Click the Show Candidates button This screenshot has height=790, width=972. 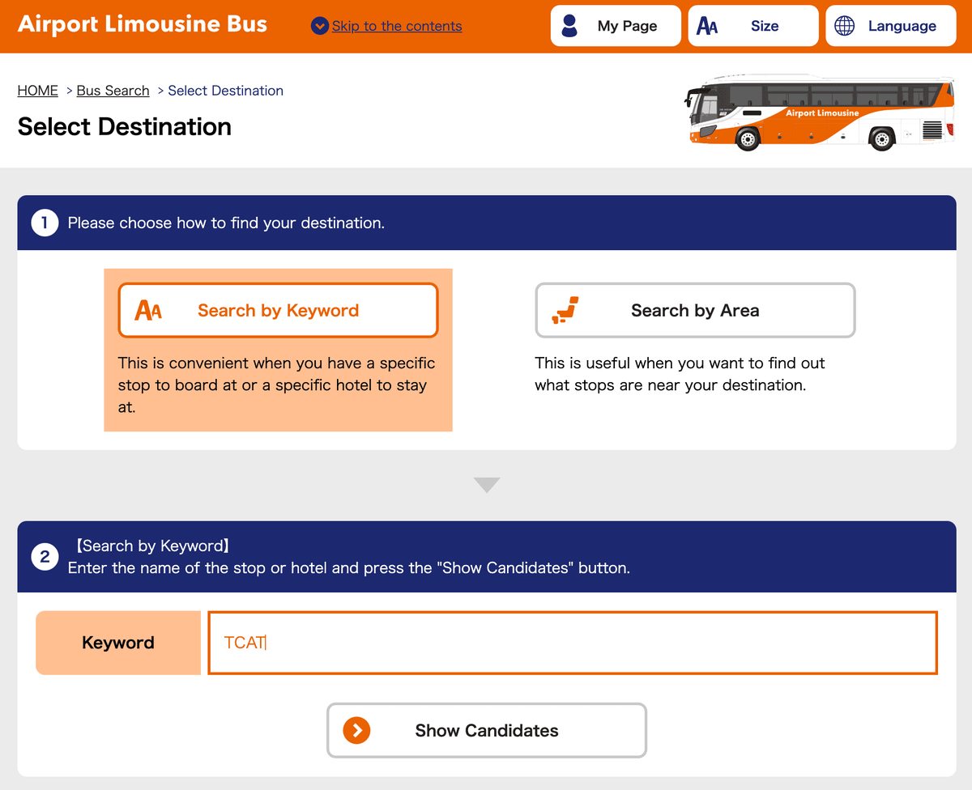(487, 730)
